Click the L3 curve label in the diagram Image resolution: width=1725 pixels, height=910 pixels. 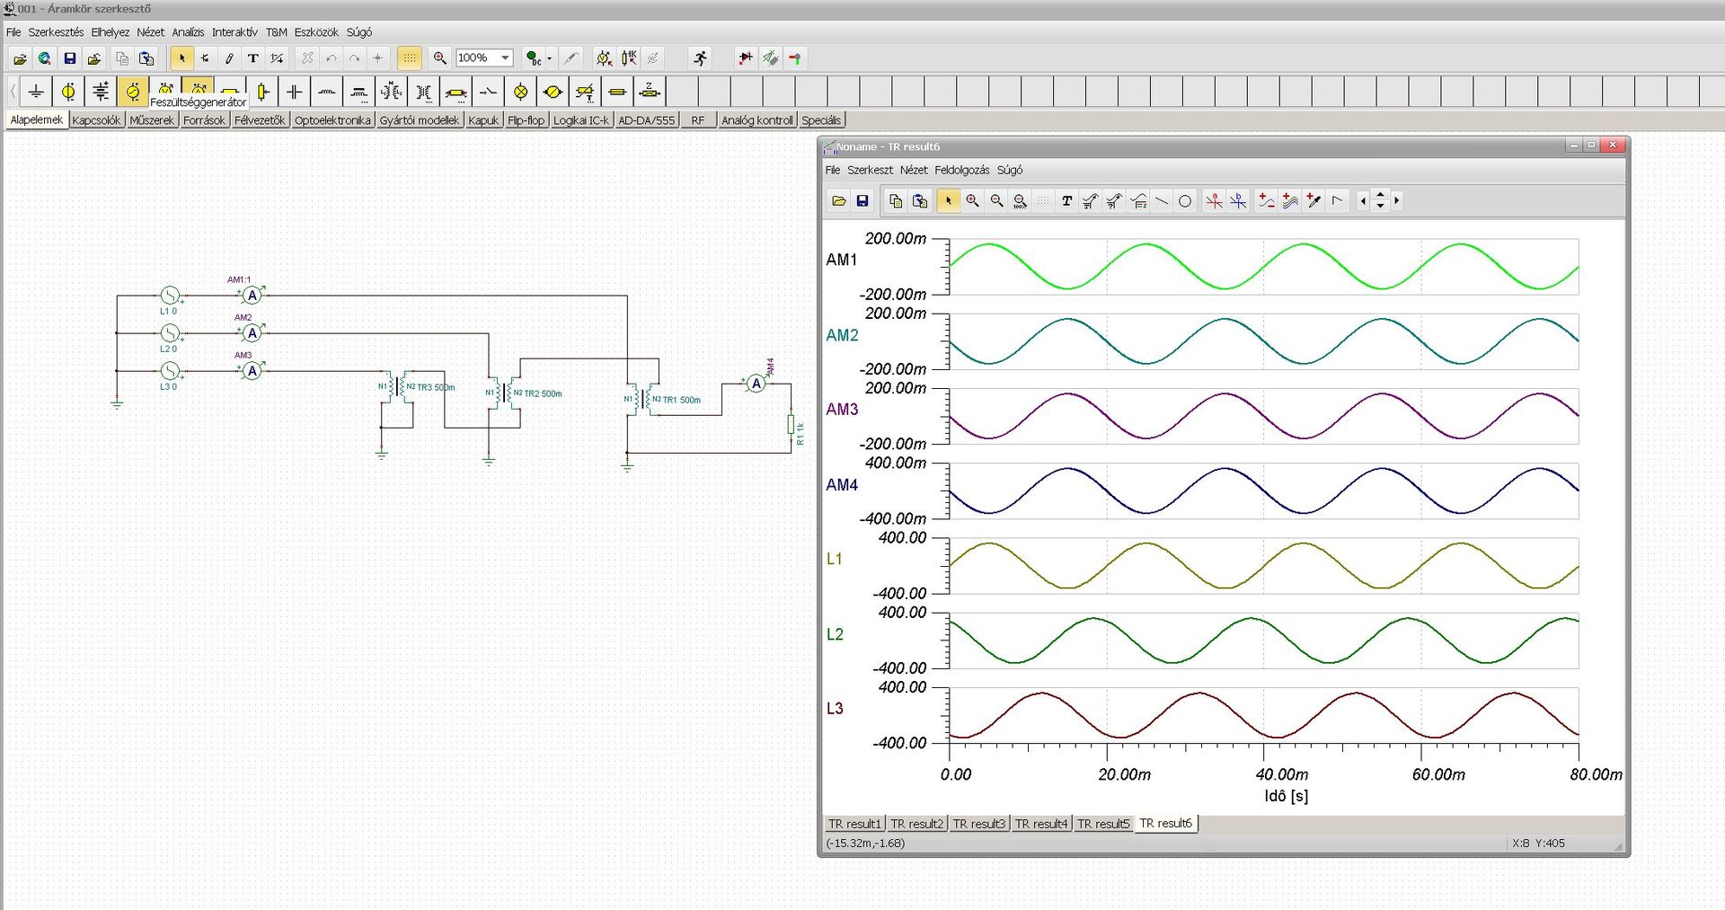point(835,709)
